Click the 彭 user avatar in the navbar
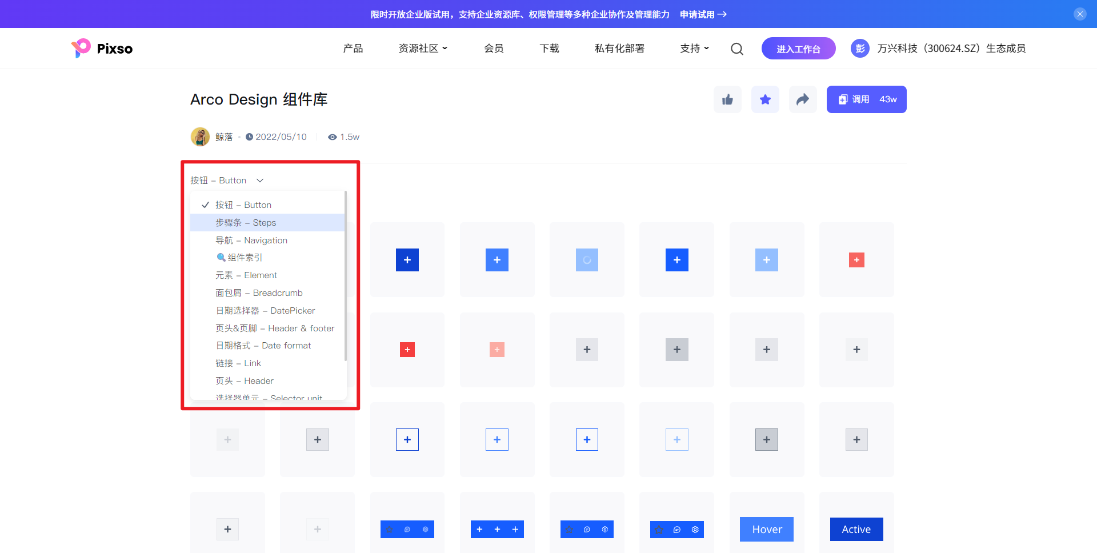 [860, 49]
